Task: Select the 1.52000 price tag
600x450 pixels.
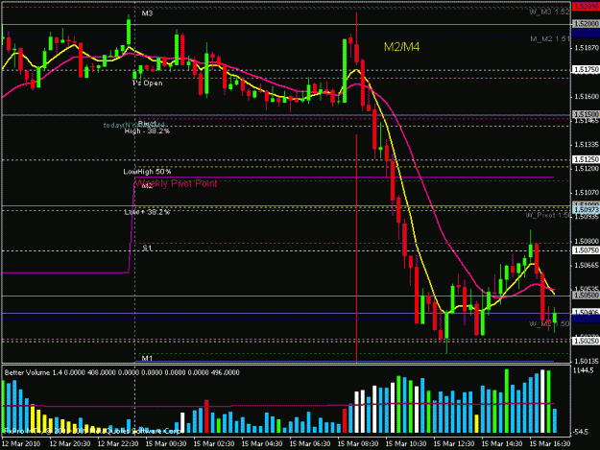Action: [586, 24]
